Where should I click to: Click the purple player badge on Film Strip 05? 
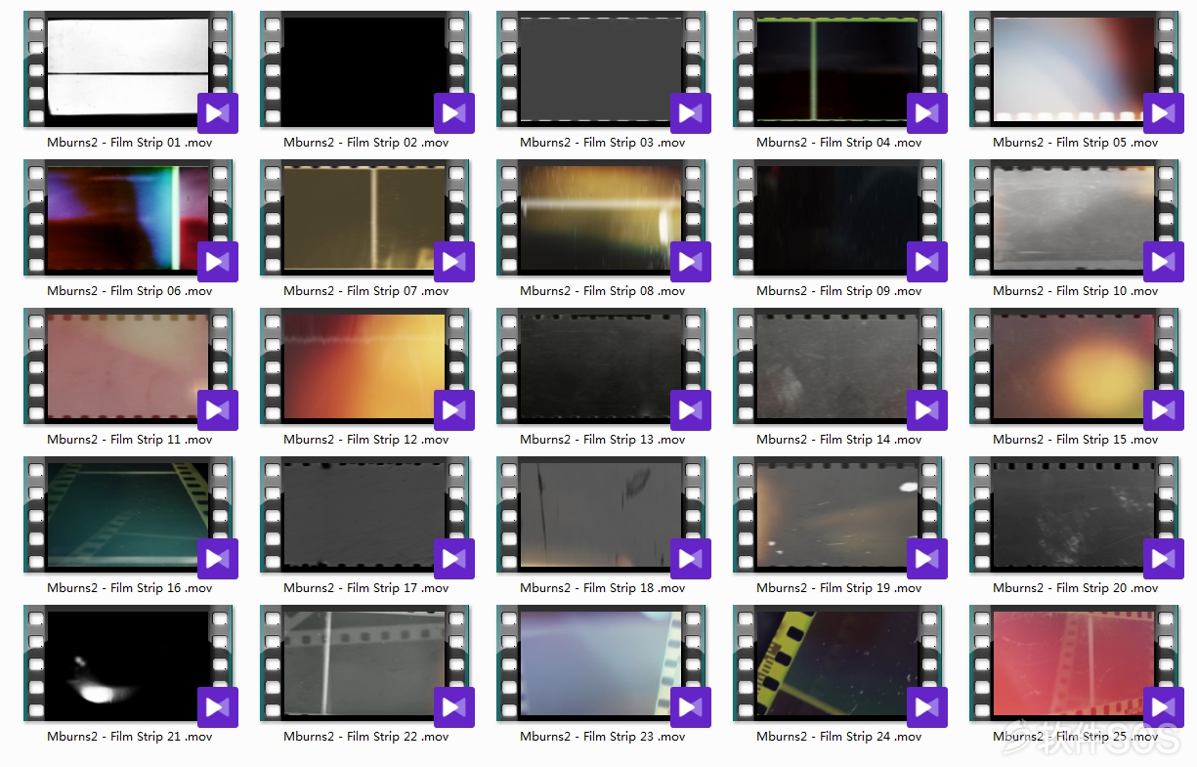pyautogui.click(x=1164, y=113)
